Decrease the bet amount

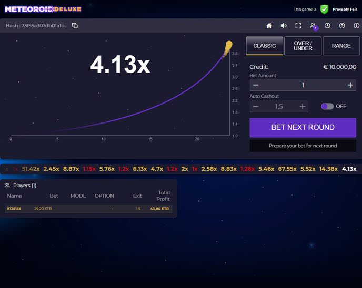pos(256,85)
